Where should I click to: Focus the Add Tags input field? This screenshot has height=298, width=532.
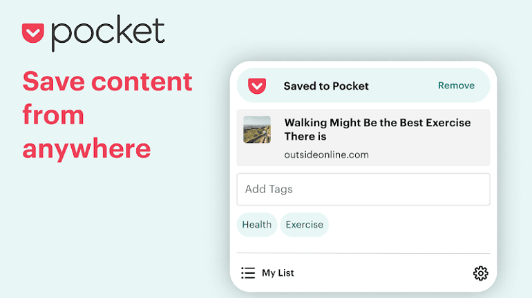pyautogui.click(x=363, y=189)
